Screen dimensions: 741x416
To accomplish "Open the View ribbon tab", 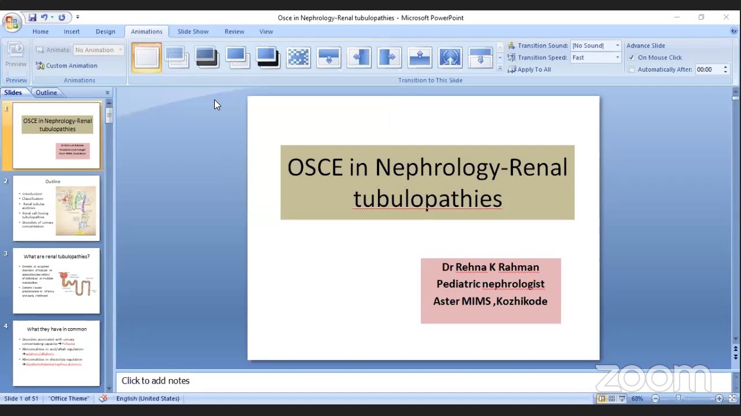I will [x=266, y=32].
